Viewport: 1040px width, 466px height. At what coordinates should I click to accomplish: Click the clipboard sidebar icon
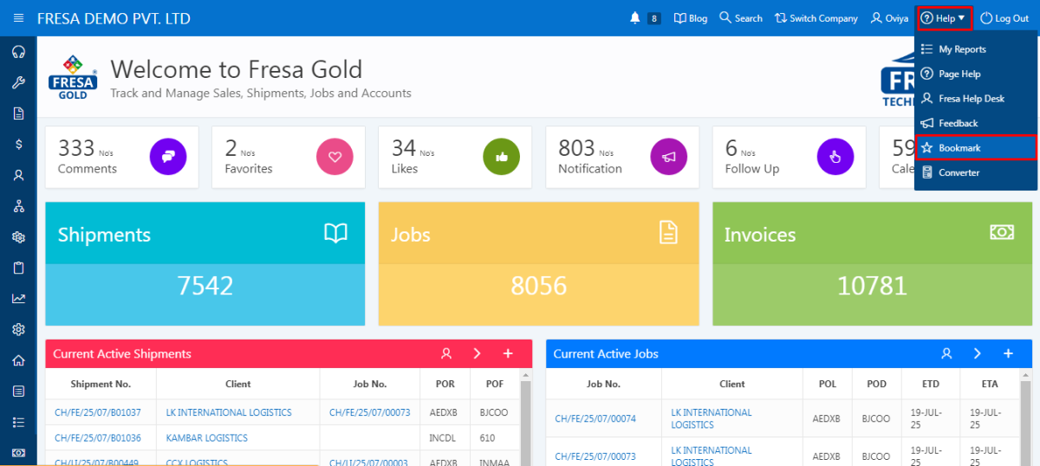point(18,268)
